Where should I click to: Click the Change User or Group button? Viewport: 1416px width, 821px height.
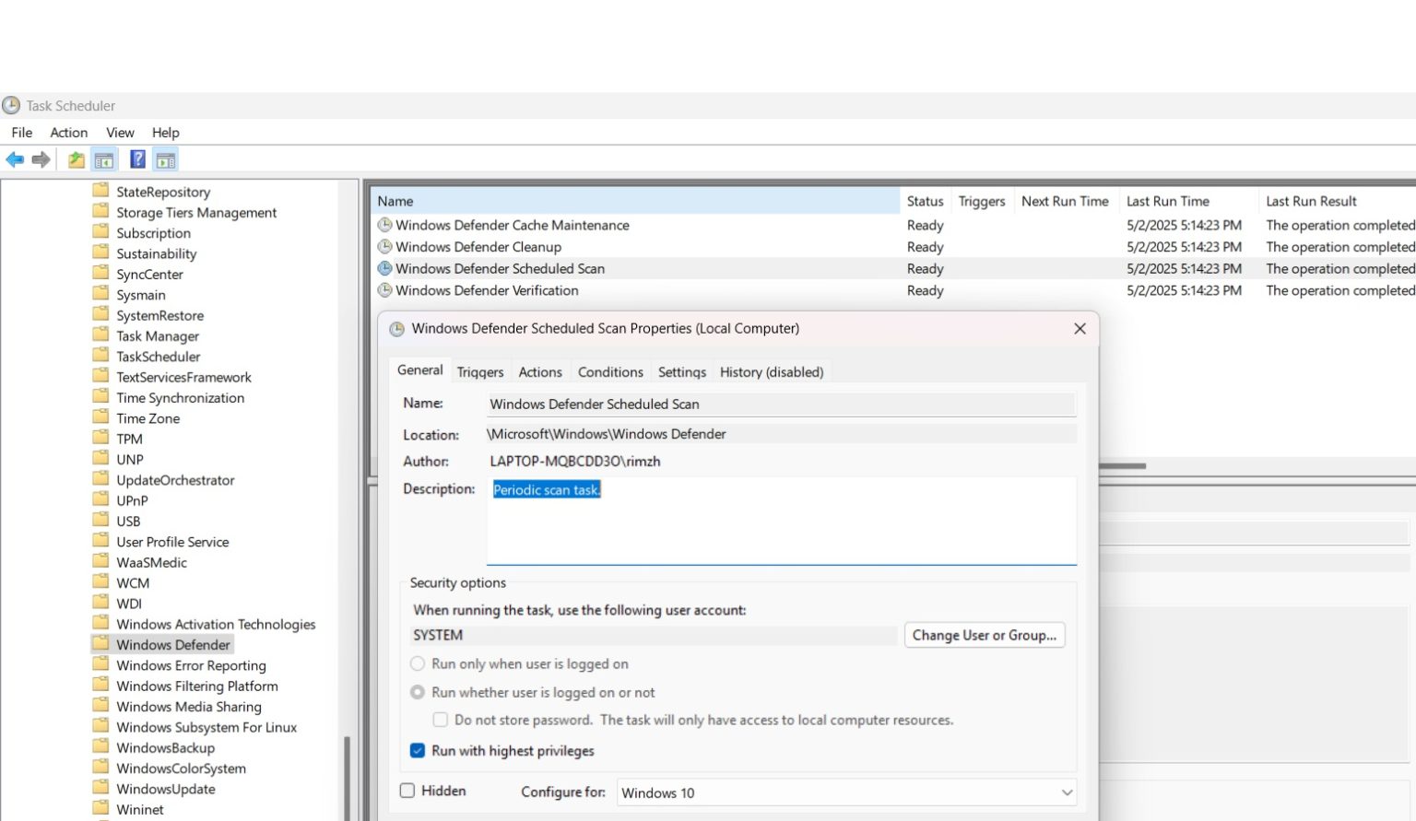click(984, 635)
